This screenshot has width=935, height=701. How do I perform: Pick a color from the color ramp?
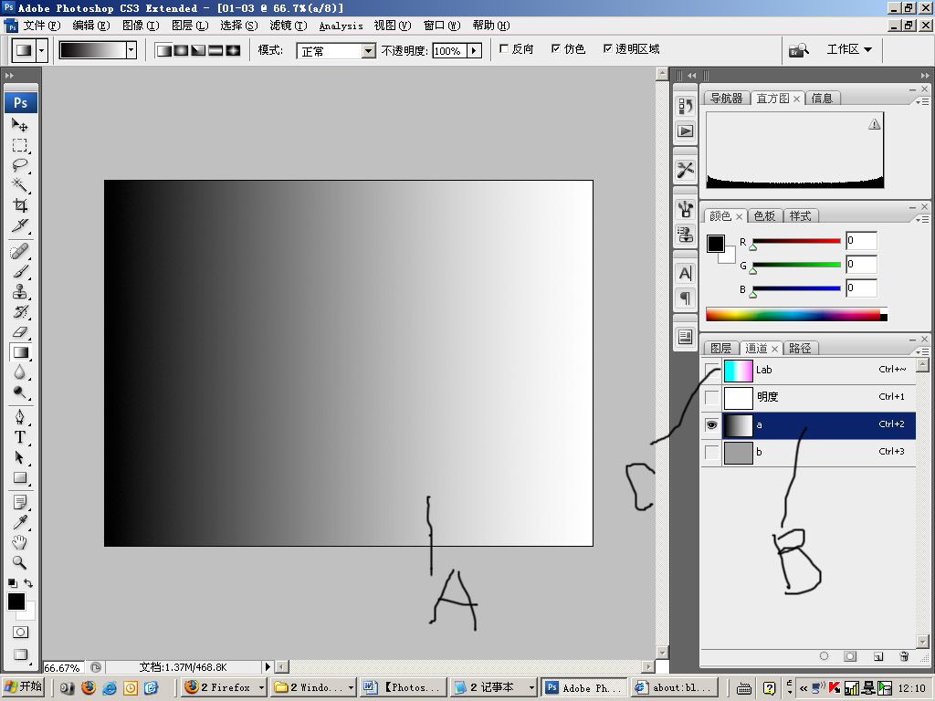796,314
